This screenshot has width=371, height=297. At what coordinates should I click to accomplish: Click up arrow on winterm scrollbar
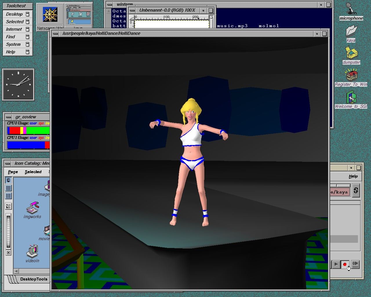pos(109,11)
